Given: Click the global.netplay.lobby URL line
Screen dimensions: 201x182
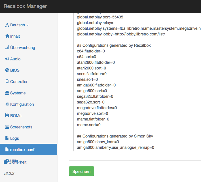Looking at the screenshot, I should pos(121,34).
